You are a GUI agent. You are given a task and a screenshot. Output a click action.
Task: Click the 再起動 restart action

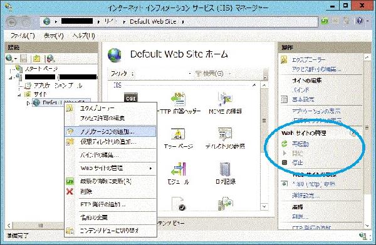tap(300, 144)
